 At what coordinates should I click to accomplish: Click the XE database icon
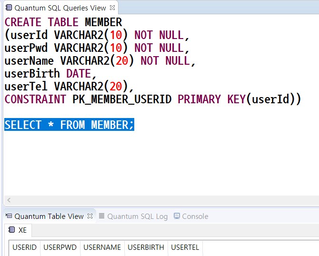click(11, 230)
